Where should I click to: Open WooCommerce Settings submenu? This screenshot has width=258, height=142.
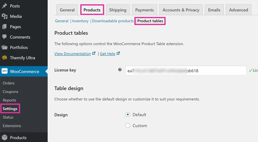pos(10,109)
